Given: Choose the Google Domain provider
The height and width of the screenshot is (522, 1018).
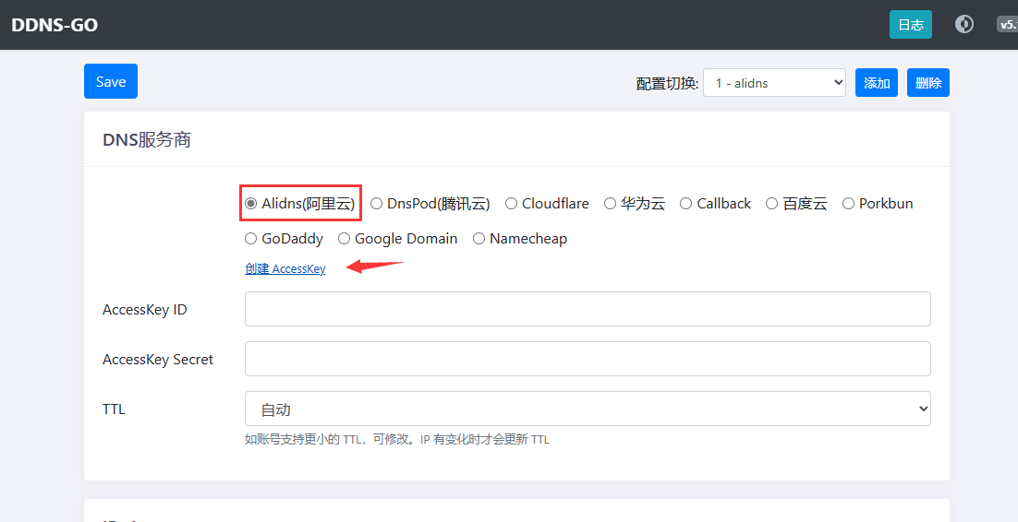Looking at the screenshot, I should tap(344, 239).
